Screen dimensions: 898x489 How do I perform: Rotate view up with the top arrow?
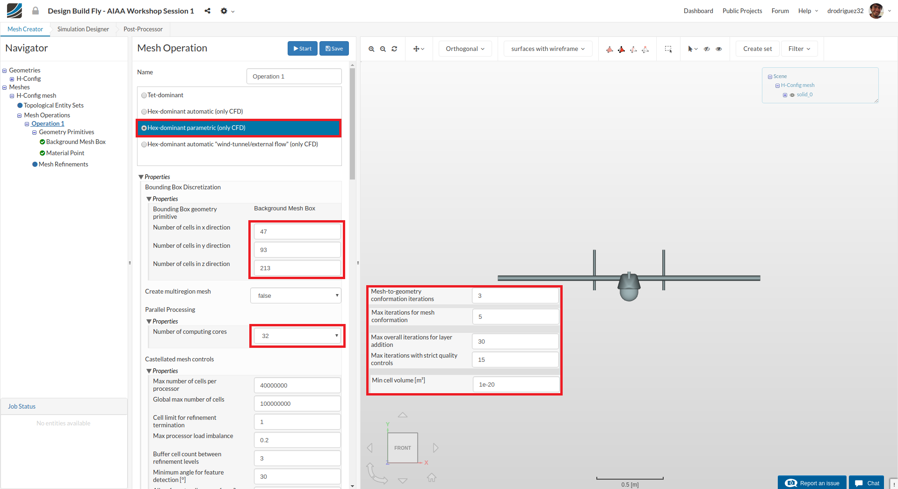pos(403,415)
